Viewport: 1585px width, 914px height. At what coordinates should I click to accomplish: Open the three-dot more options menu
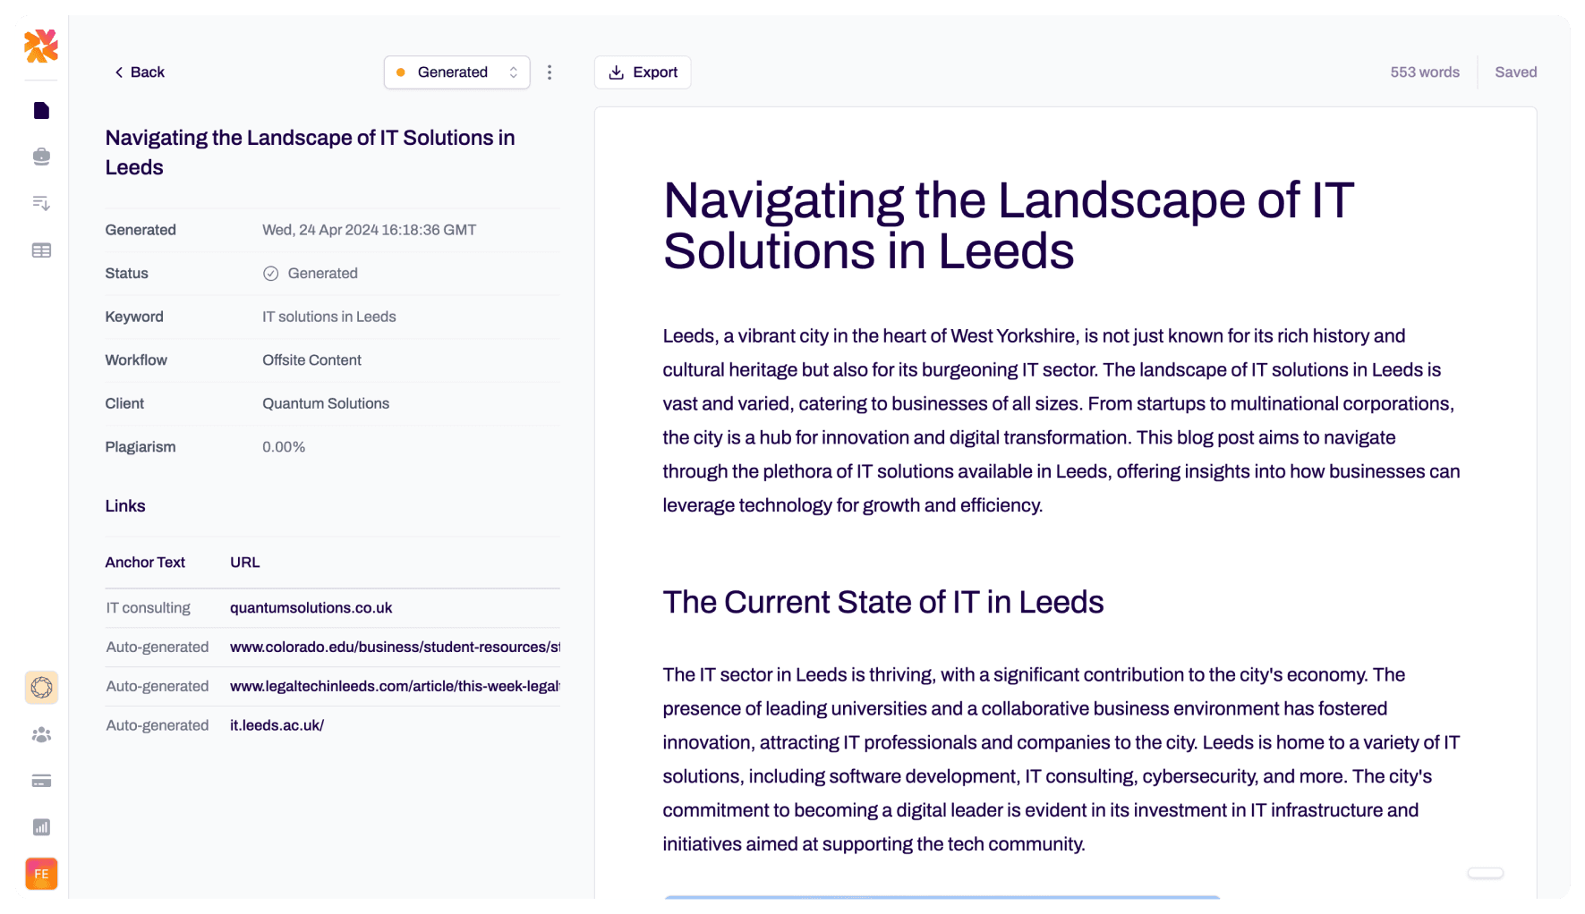coord(550,72)
